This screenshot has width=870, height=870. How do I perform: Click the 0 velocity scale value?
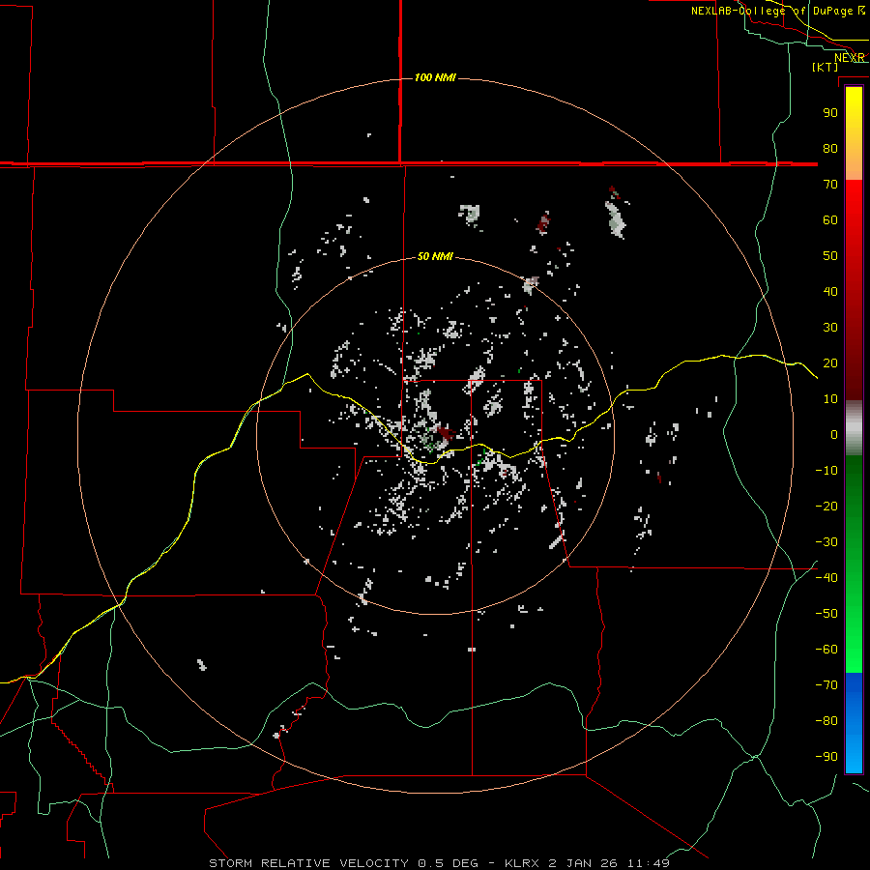[x=834, y=434]
